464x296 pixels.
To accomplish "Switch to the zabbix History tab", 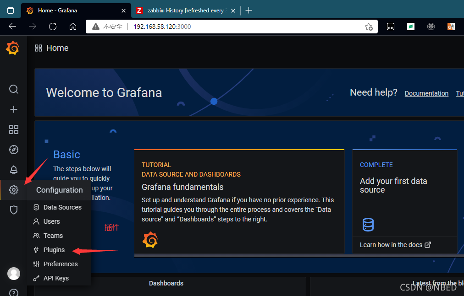I will pyautogui.click(x=186, y=11).
